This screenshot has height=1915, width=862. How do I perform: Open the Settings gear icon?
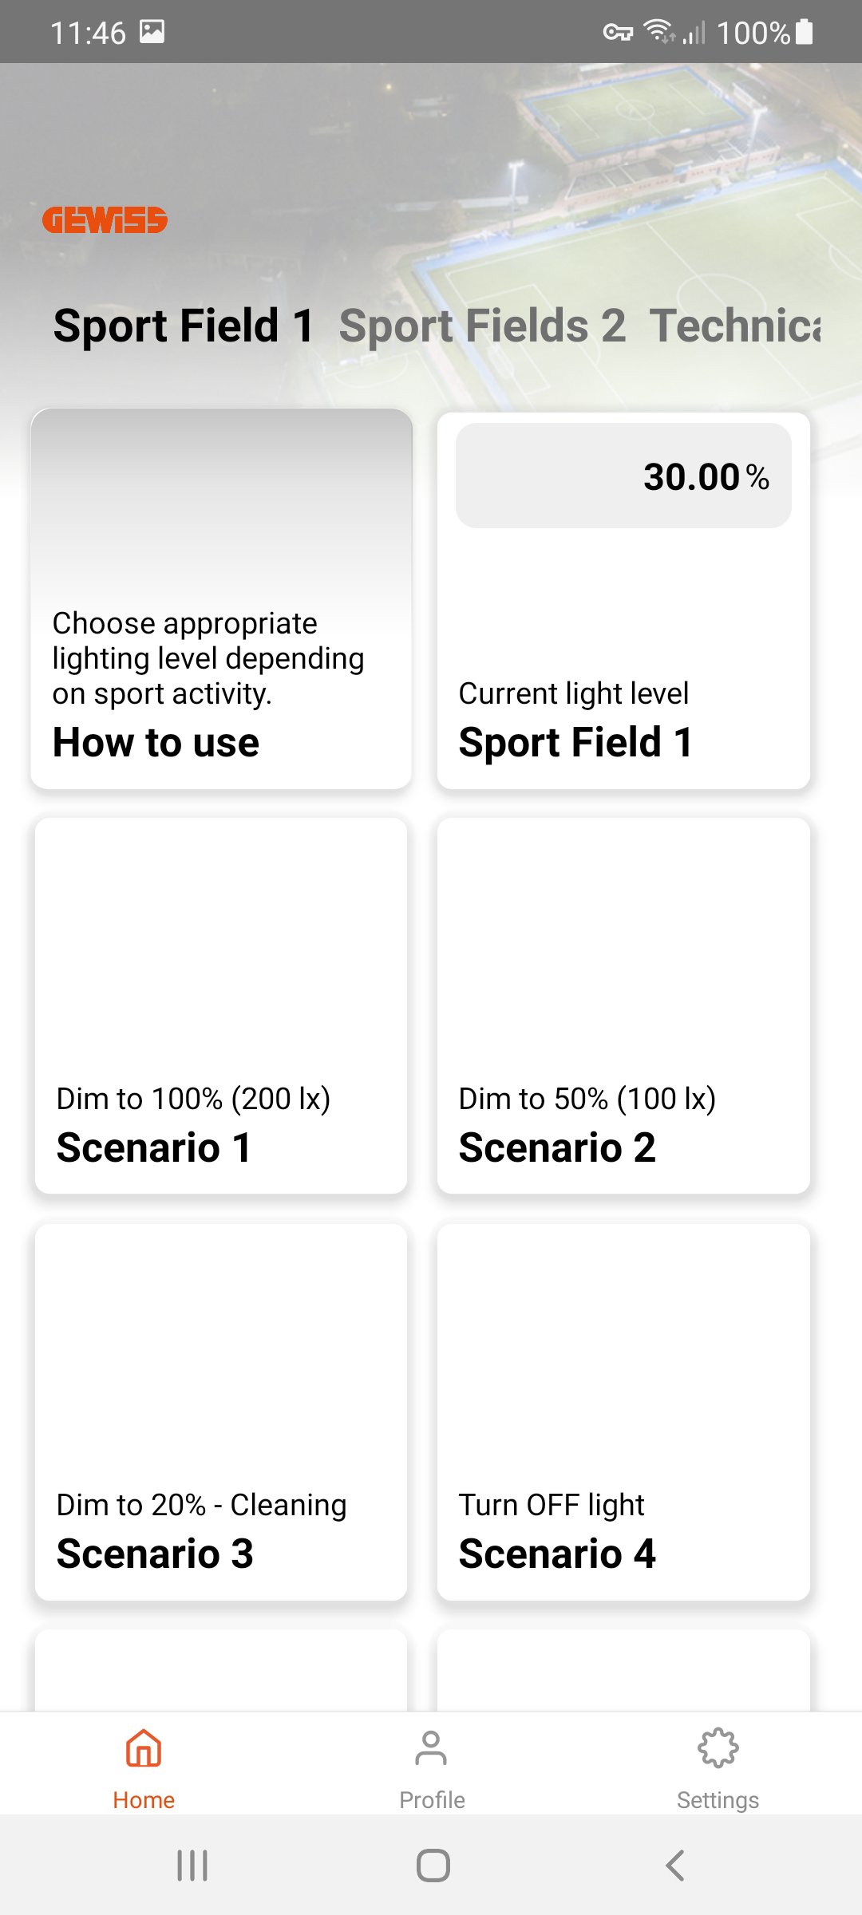coord(718,1748)
